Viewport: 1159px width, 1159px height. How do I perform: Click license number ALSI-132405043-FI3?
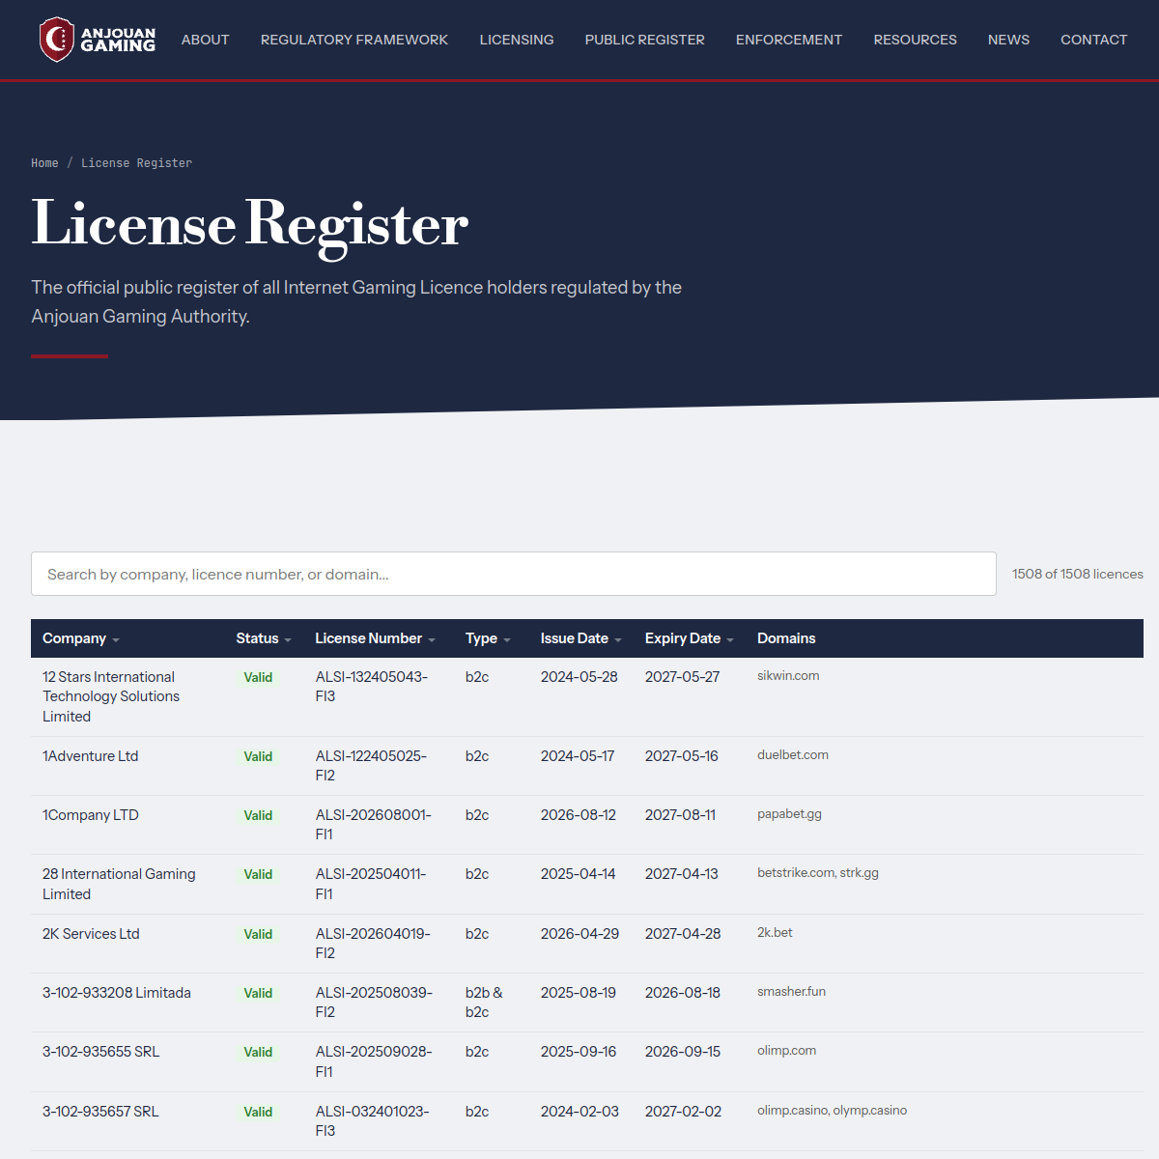pyautogui.click(x=372, y=687)
